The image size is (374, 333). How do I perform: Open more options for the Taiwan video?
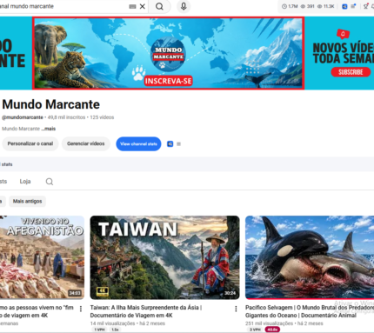point(236,309)
